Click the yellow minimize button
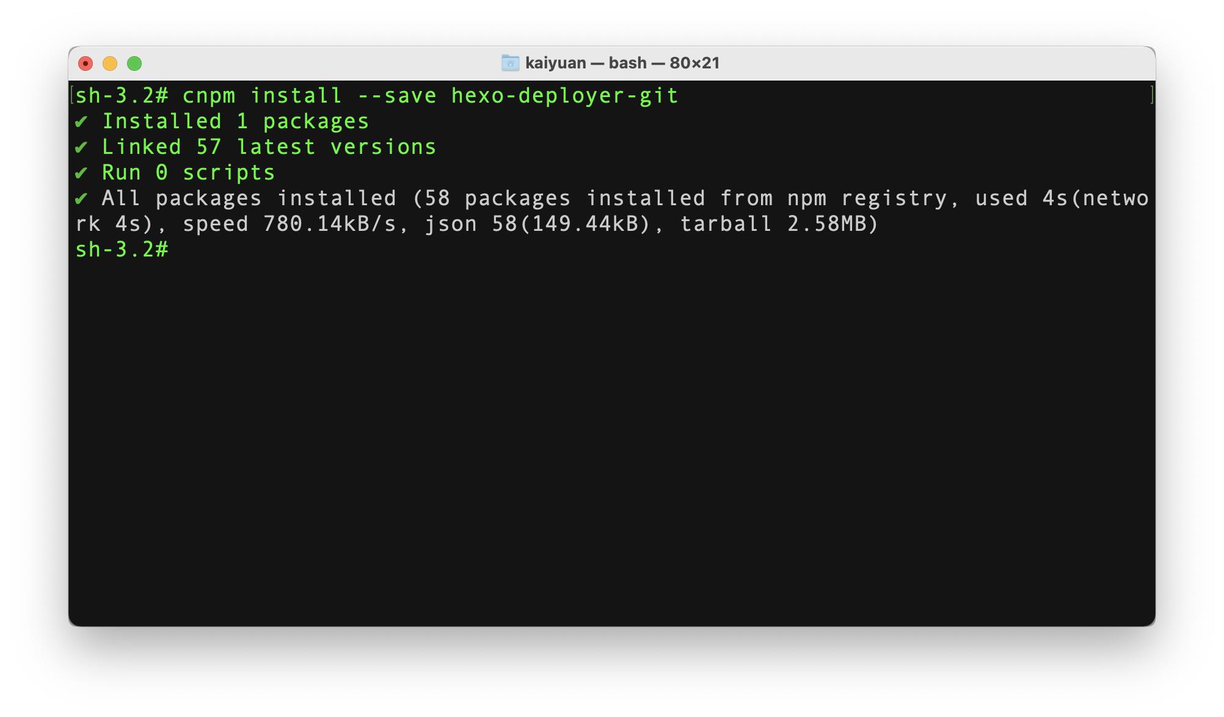1224x717 pixels. [x=112, y=62]
